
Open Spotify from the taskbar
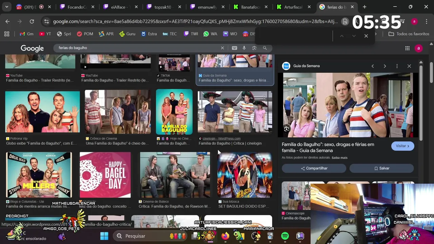point(285,236)
